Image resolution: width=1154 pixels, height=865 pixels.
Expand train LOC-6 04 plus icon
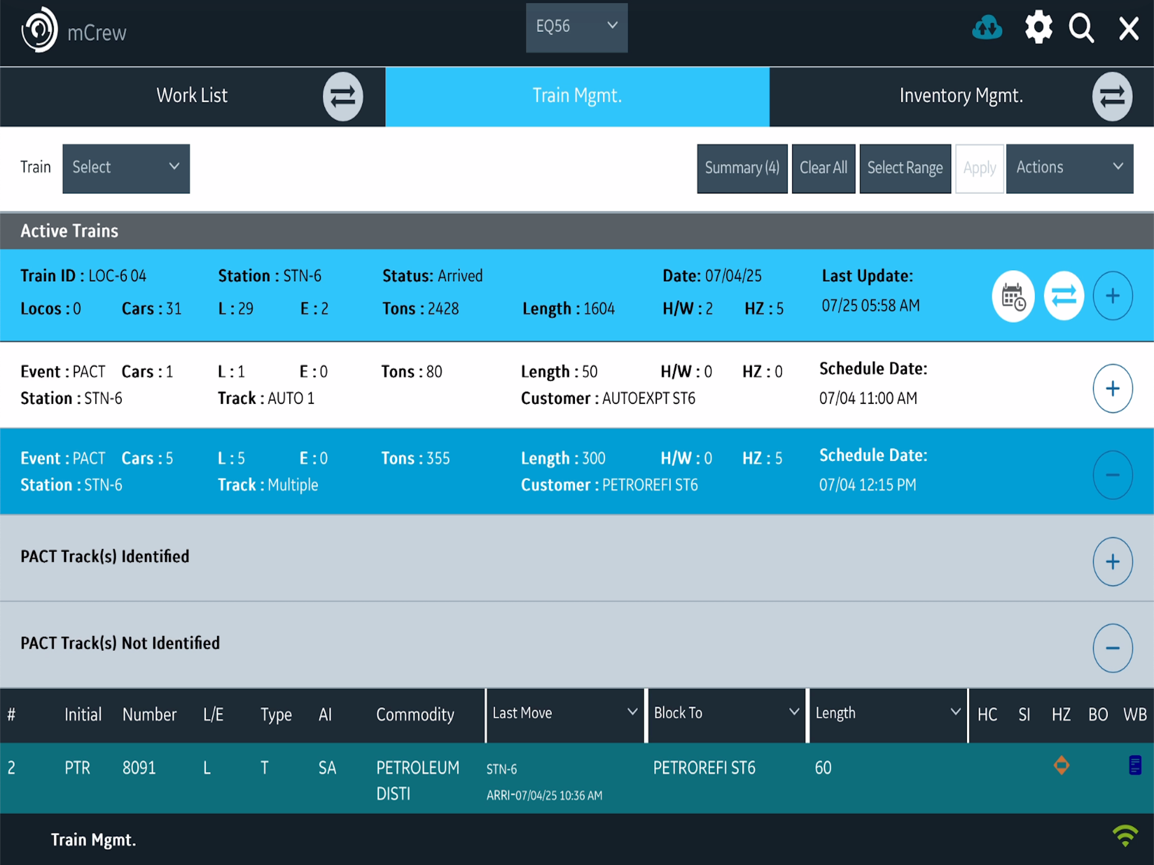pos(1113,296)
